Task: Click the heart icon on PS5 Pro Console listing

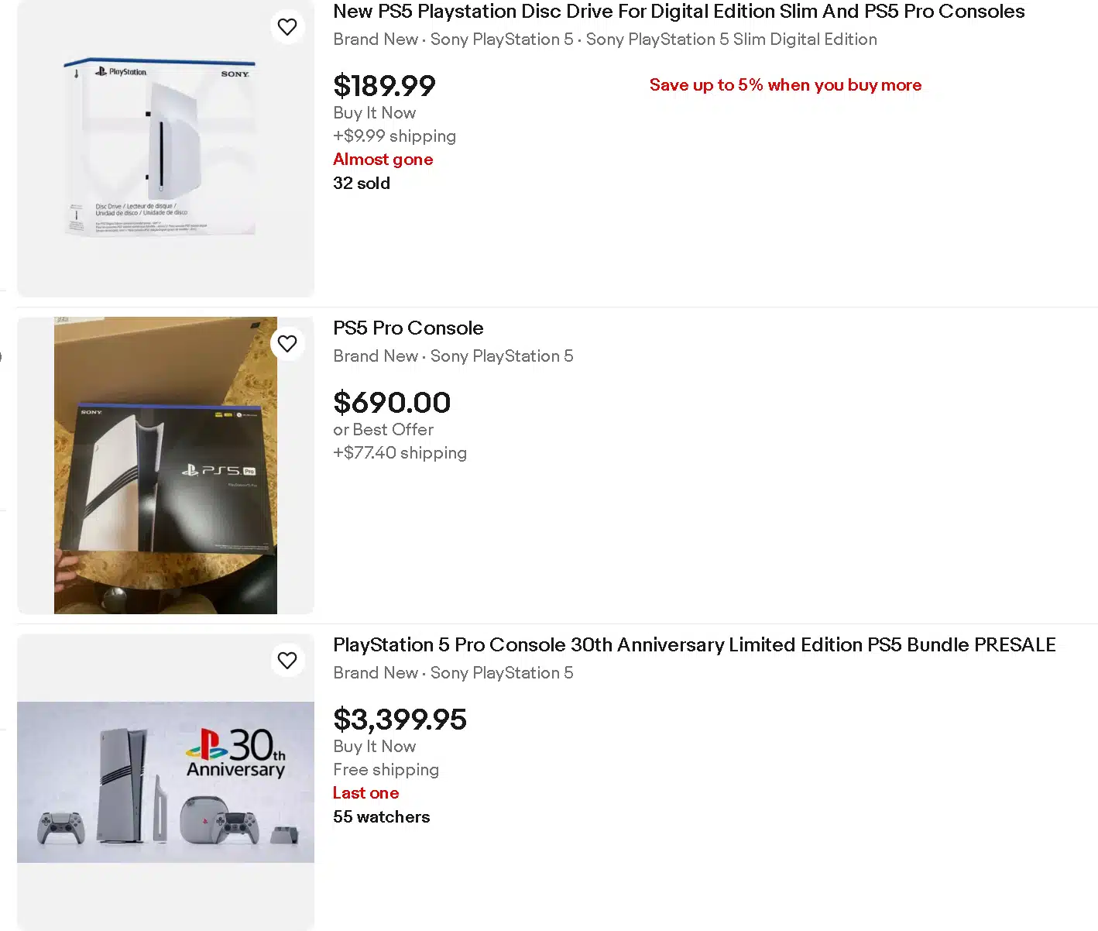Action: pos(287,343)
